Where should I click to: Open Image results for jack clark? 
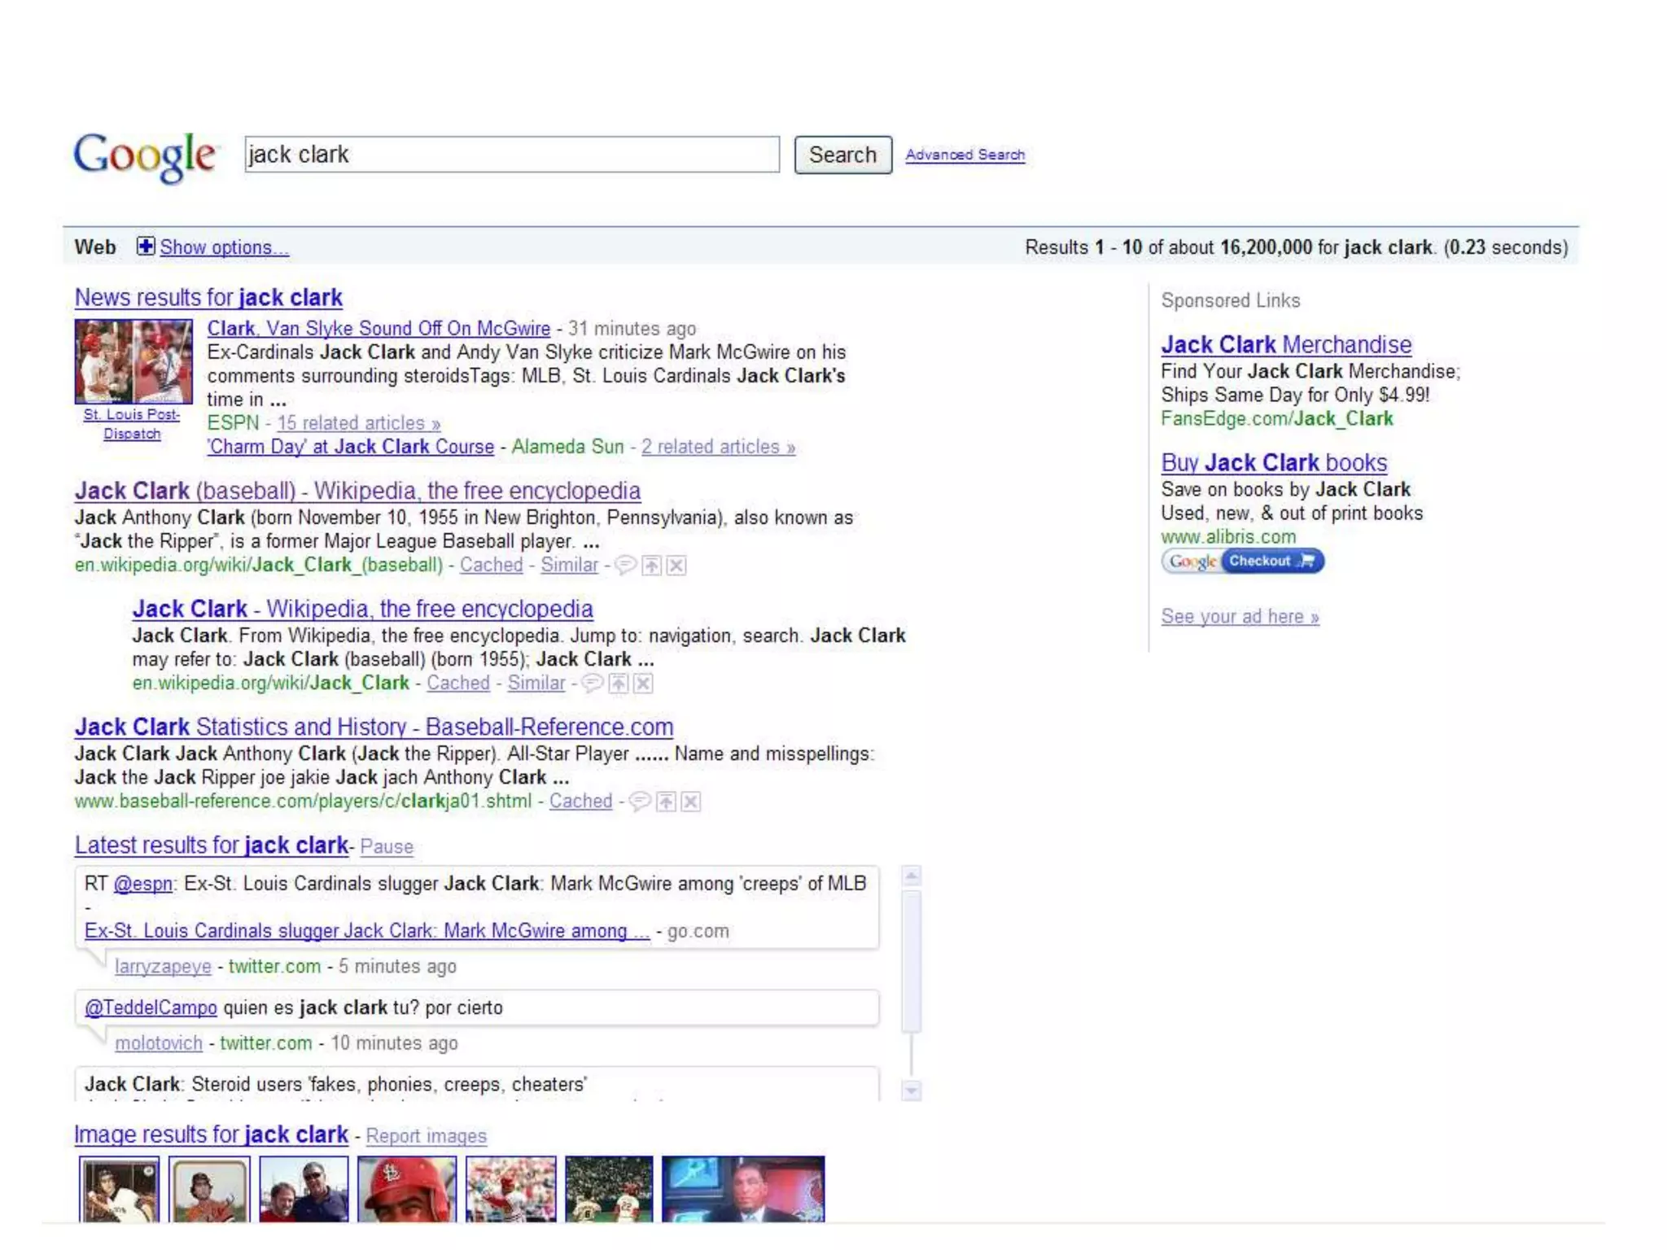(x=211, y=1134)
